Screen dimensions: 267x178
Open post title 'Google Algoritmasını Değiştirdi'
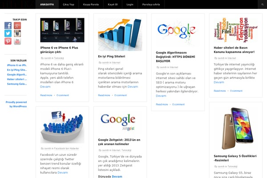(175, 57)
